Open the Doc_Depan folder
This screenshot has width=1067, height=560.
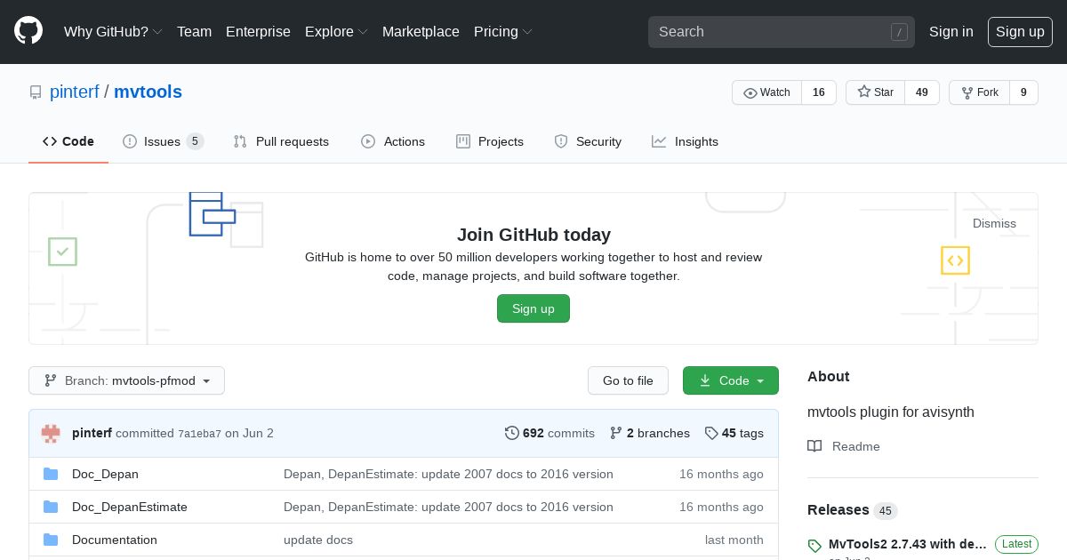point(105,474)
